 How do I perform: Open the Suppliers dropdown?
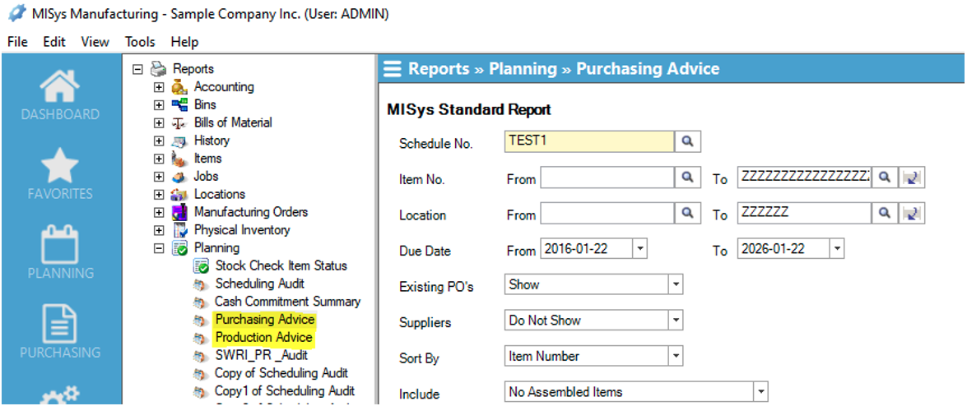pyautogui.click(x=676, y=321)
